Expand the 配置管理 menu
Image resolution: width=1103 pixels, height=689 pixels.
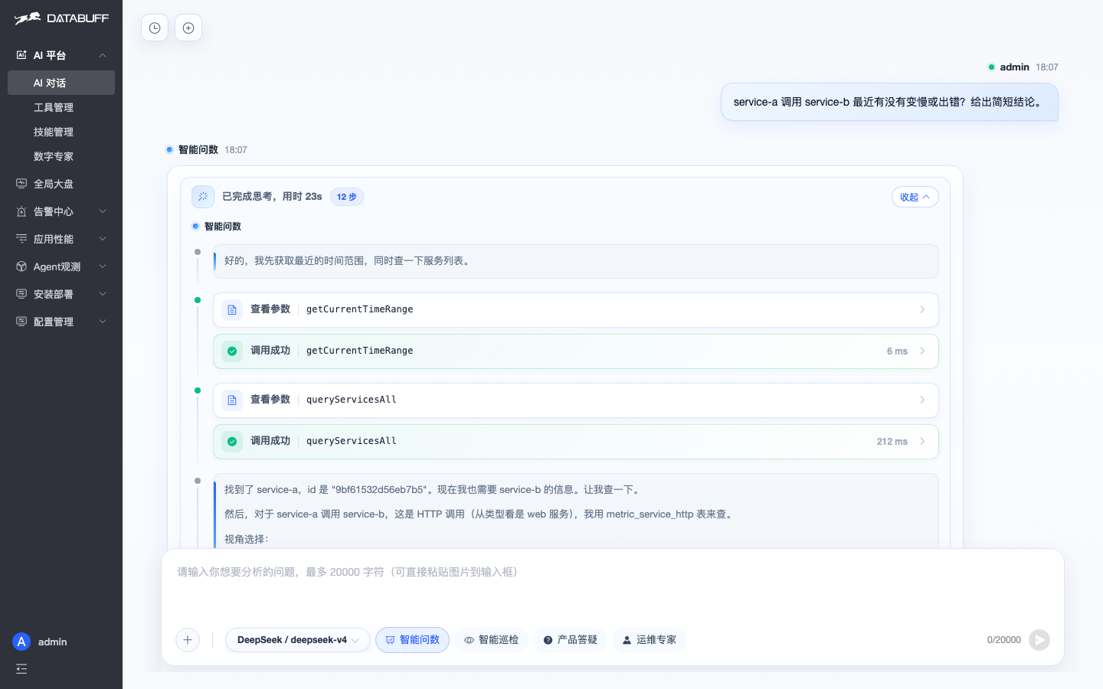(x=103, y=322)
